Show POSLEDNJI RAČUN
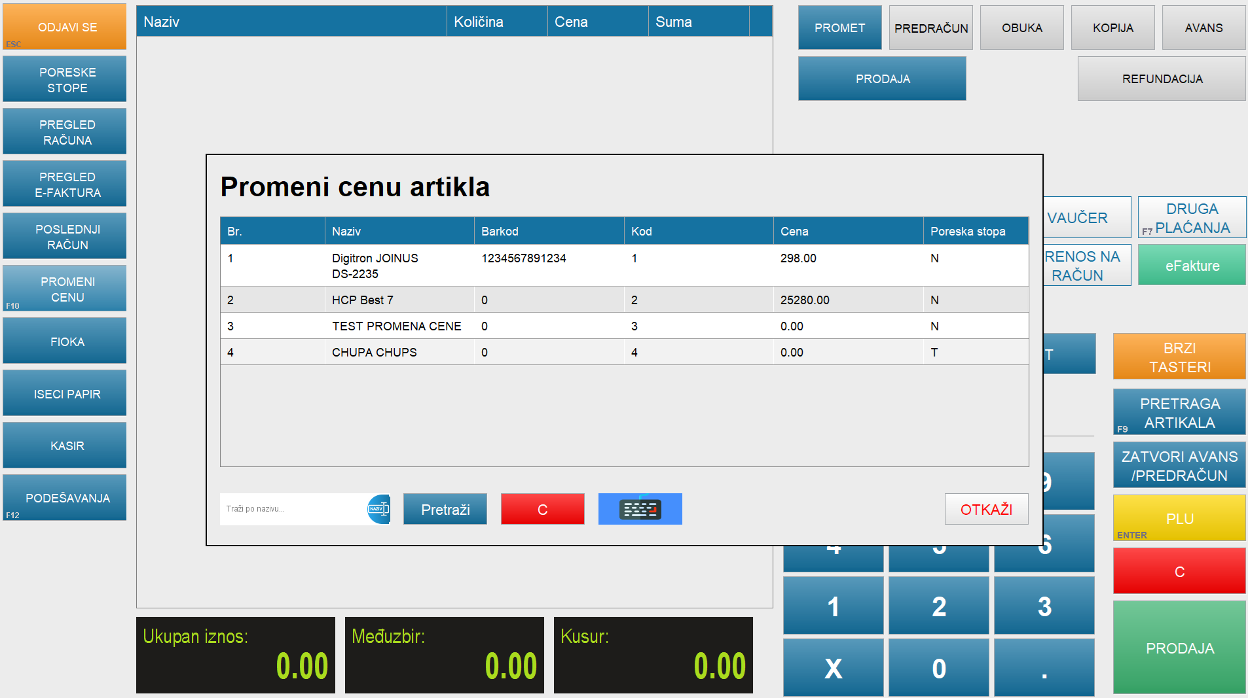Viewport: 1248px width, 698px height. click(x=65, y=236)
